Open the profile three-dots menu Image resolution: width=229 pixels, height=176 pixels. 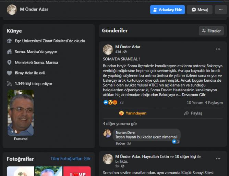tap(221, 10)
